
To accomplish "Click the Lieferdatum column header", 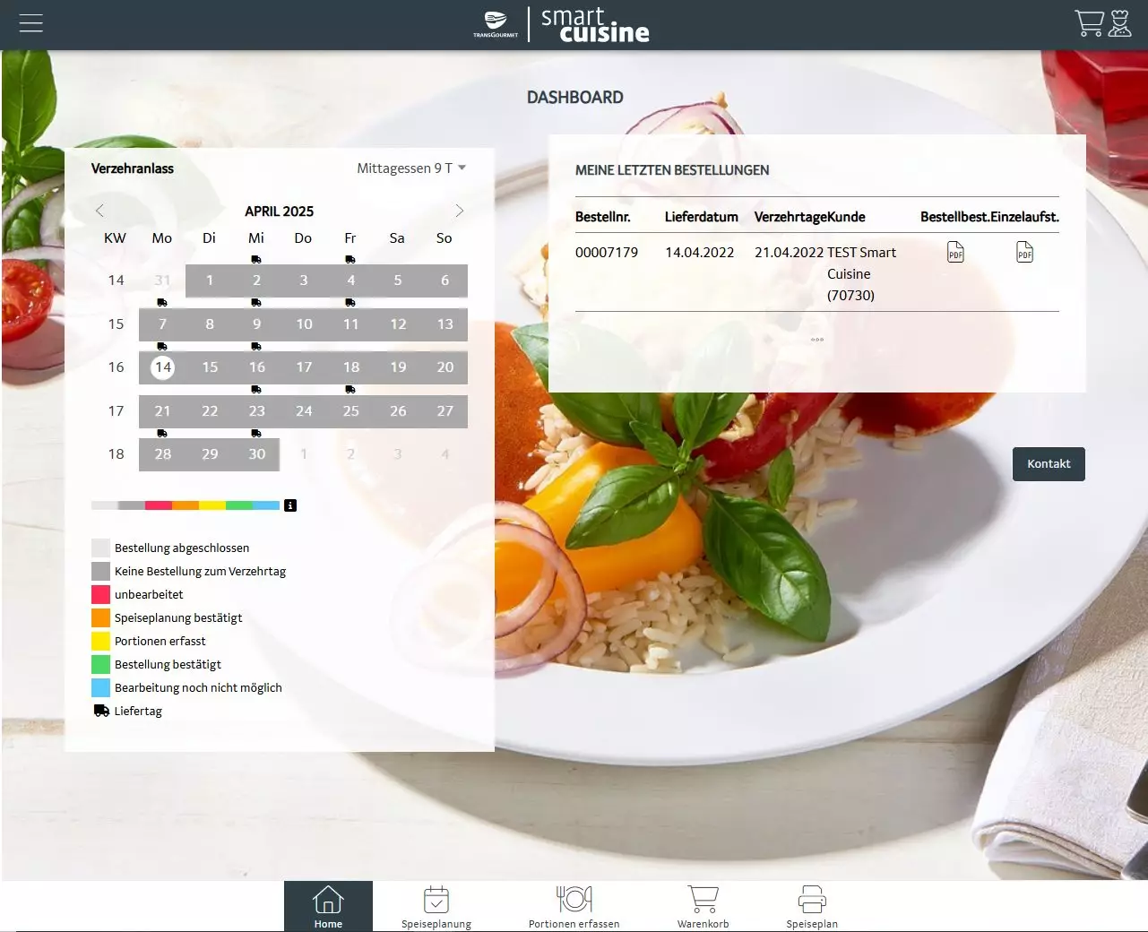I will (702, 217).
